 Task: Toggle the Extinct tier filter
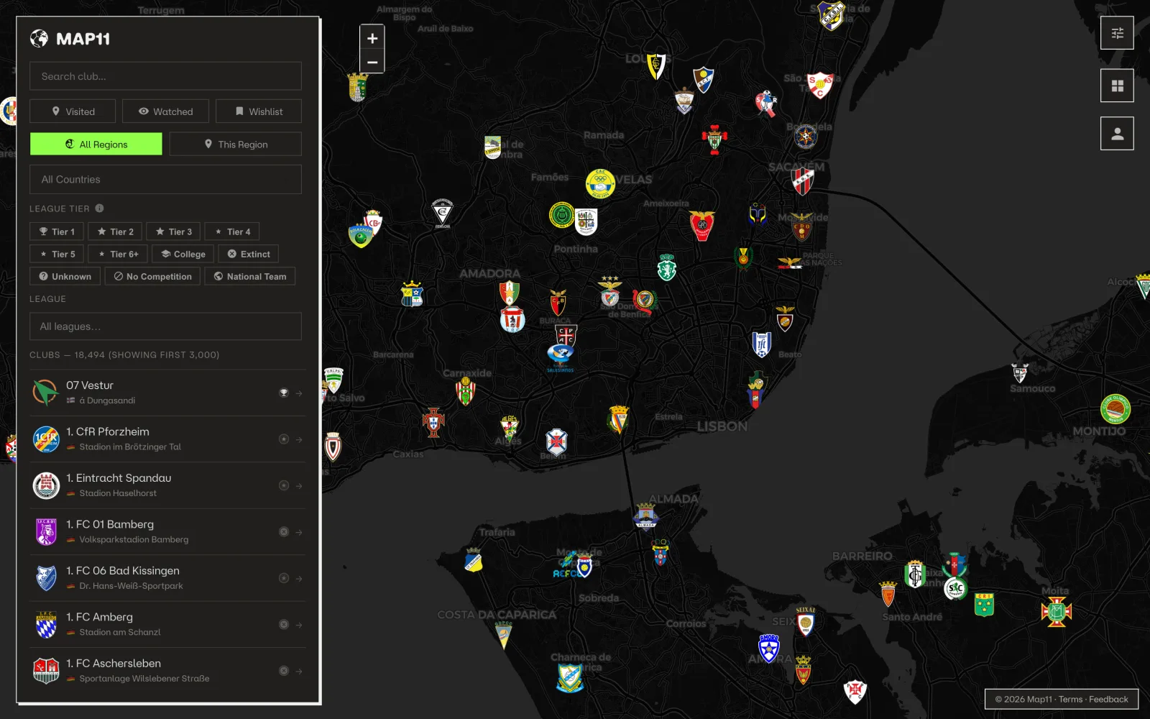249,254
